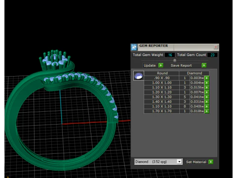Click the Total Gem Weight value .16
This screenshot has width=237, height=178.
click(170, 55)
